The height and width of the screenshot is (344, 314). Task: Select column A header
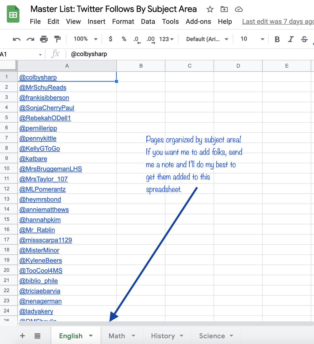67,66
